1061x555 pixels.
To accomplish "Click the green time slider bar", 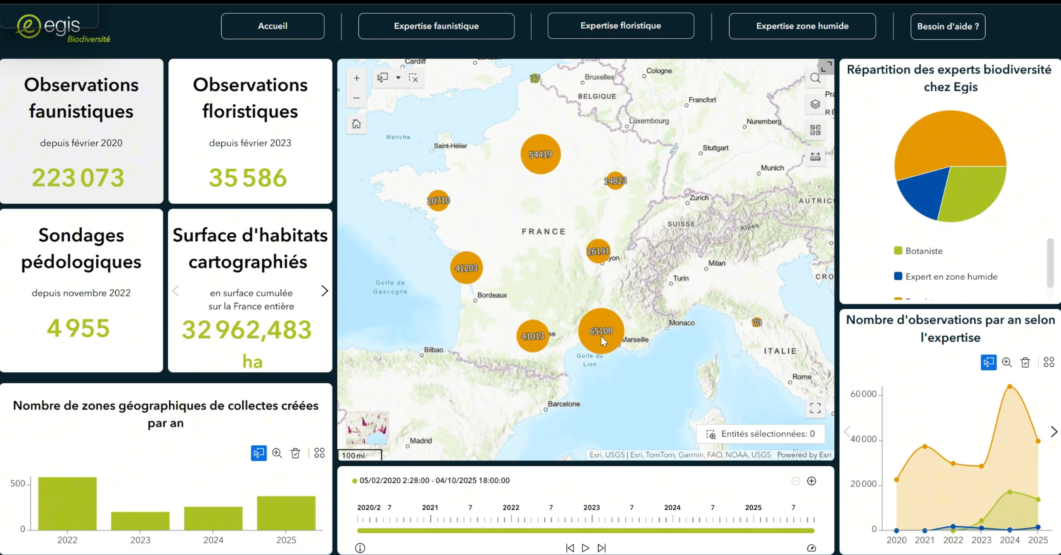I will point(585,531).
